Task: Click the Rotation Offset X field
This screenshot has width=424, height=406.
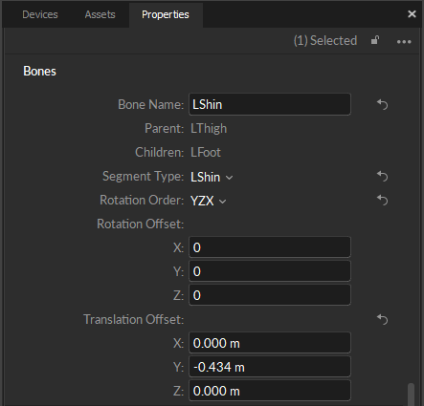Action: pos(270,247)
